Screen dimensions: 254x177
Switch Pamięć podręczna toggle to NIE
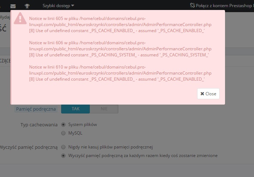[x=104, y=109]
